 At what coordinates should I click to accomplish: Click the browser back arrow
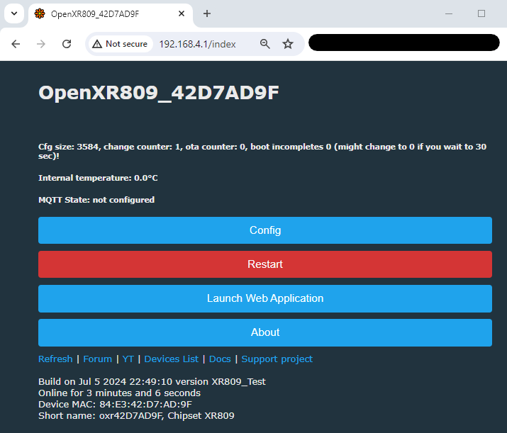point(16,44)
